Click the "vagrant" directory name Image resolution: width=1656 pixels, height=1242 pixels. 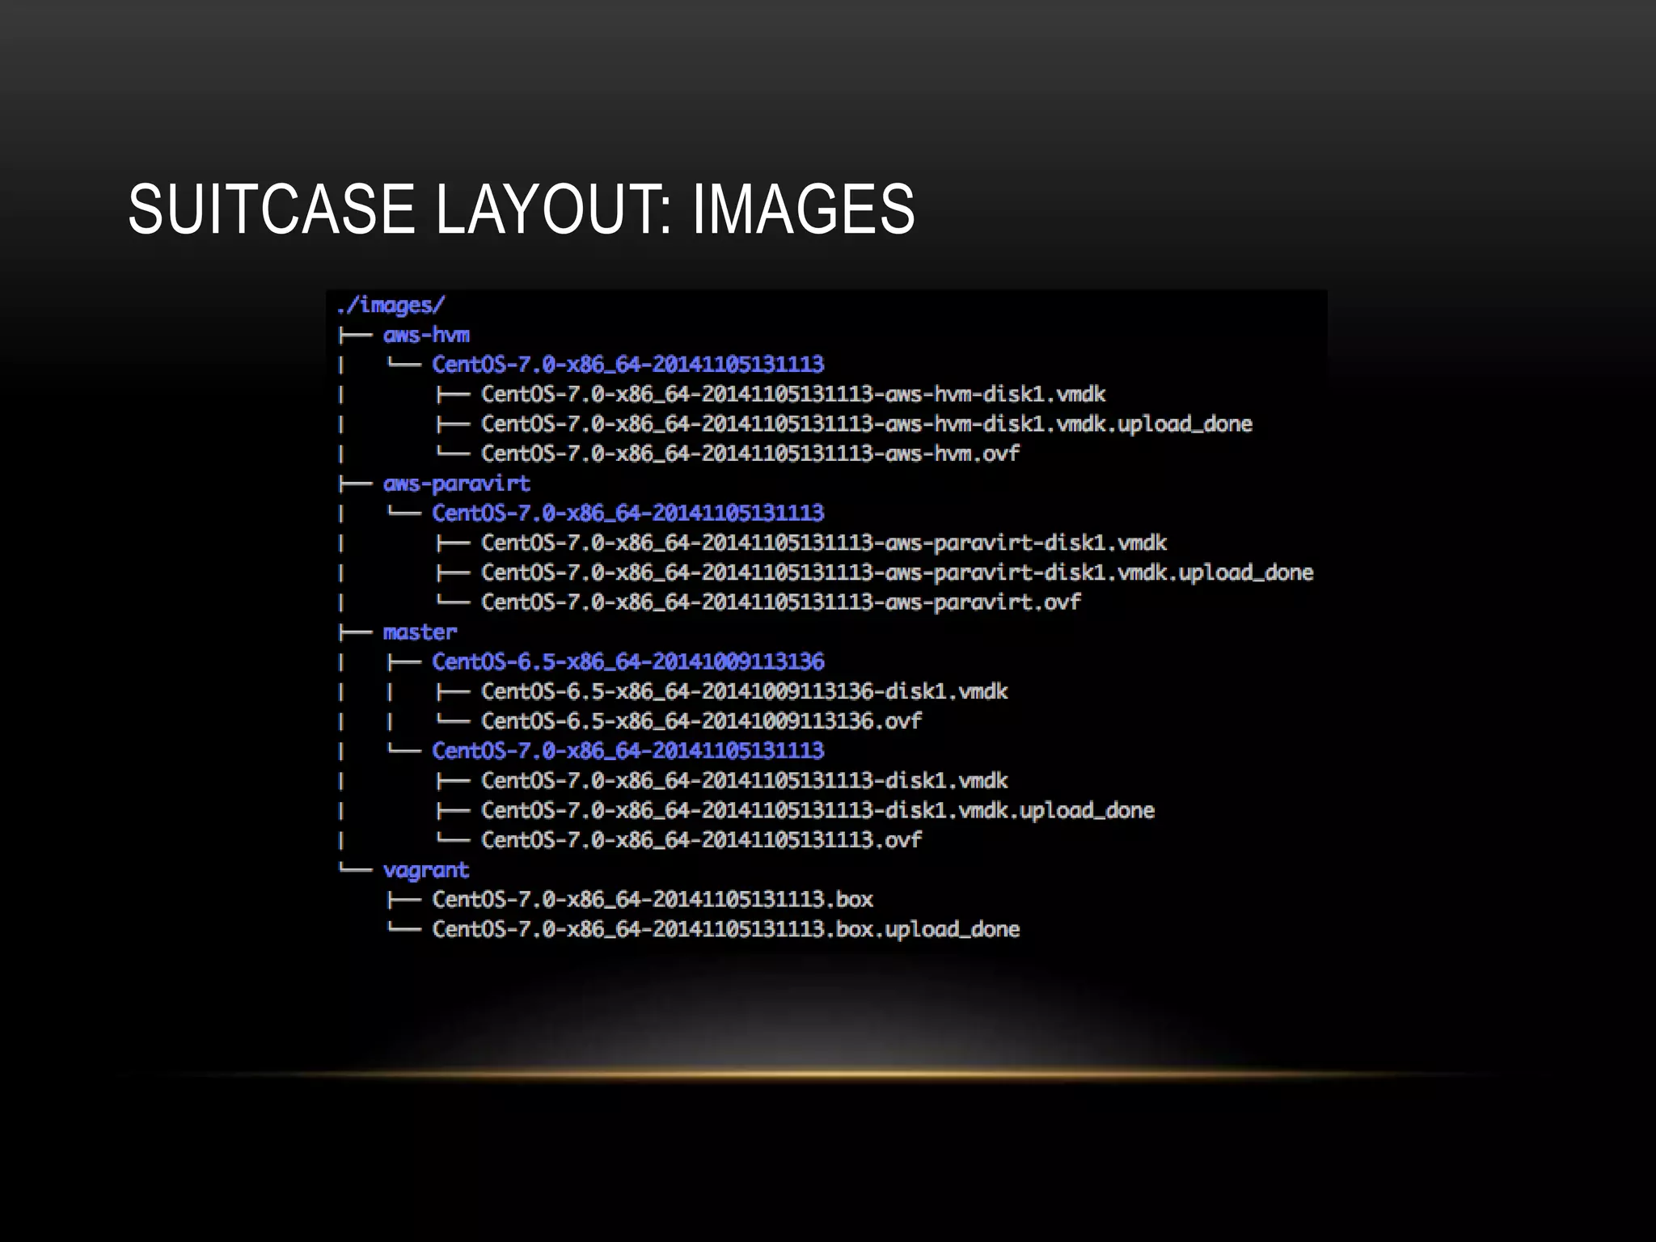pos(425,870)
